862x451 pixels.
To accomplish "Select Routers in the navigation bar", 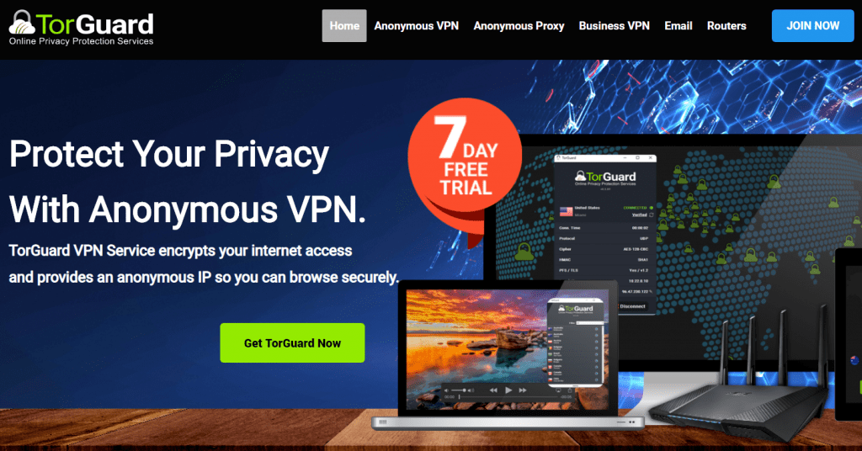I will pyautogui.click(x=726, y=26).
